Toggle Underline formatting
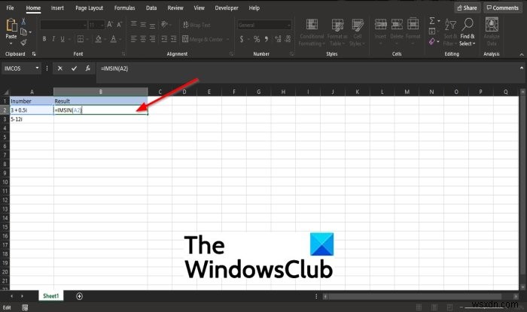 coord(62,39)
